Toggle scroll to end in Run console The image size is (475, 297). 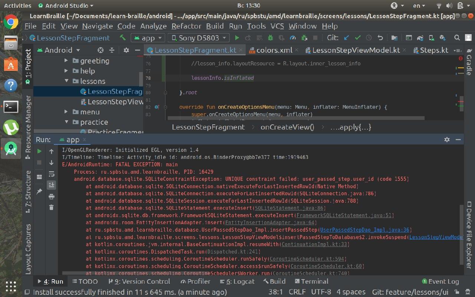pyautogui.click(x=51, y=185)
